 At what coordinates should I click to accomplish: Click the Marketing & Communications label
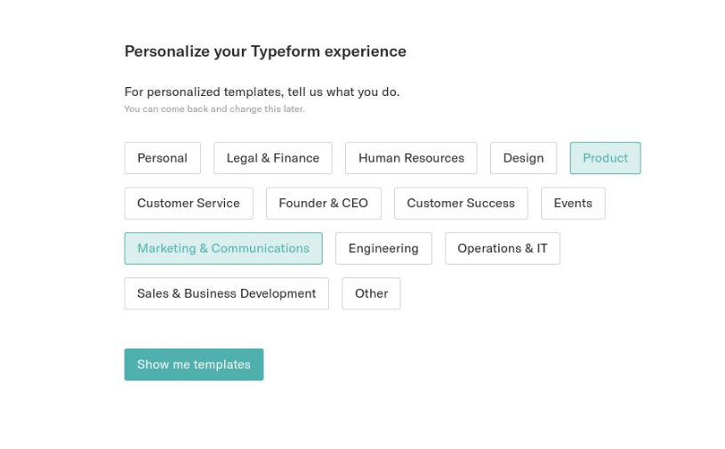[223, 249]
